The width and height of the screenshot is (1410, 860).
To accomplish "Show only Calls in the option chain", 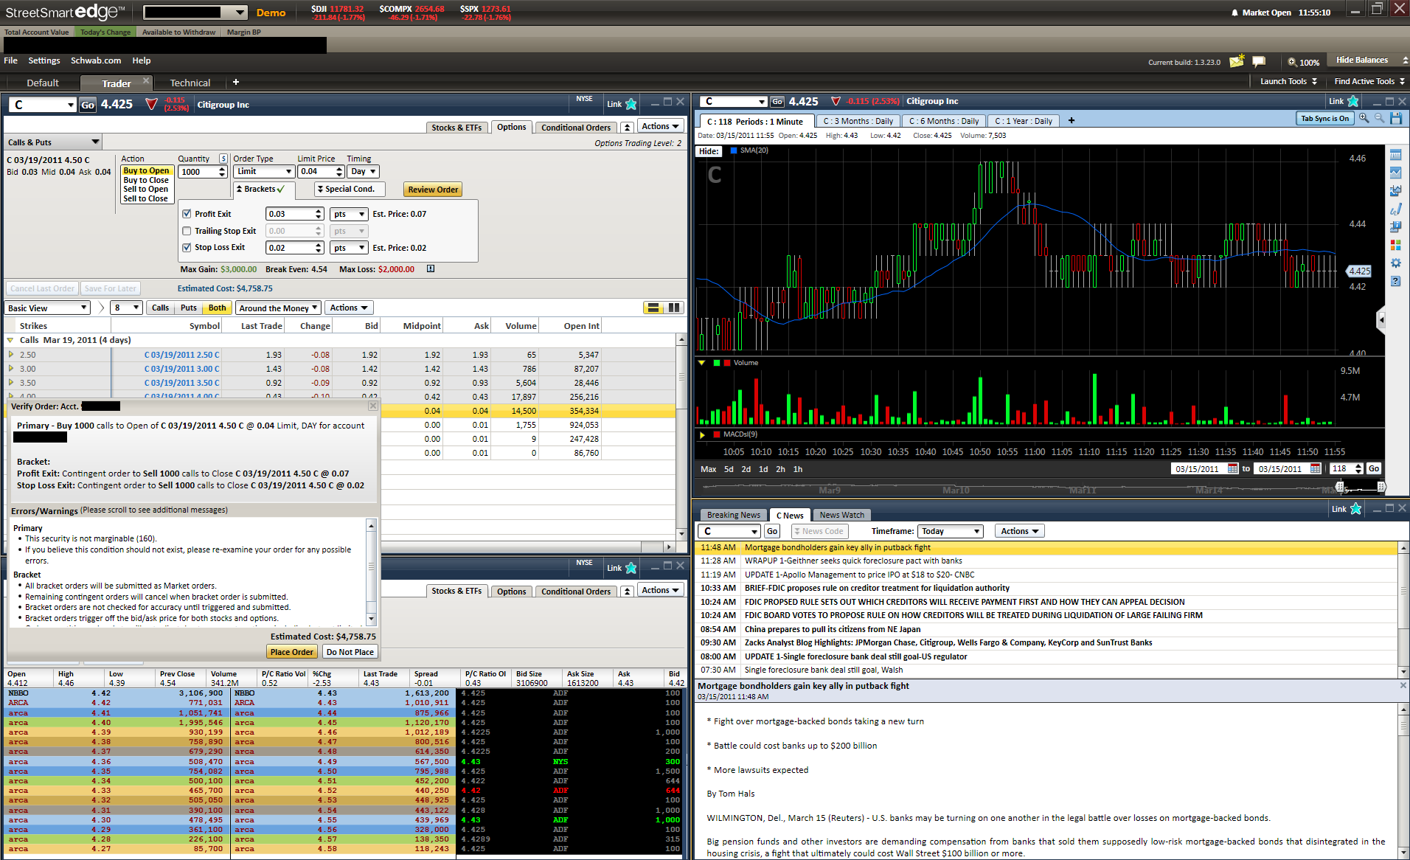I will tap(160, 308).
